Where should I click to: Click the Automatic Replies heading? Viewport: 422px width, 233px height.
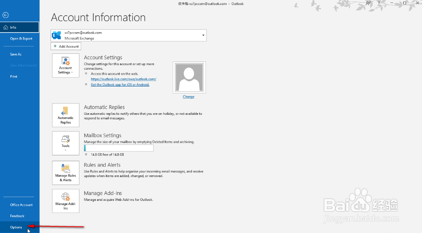(104, 107)
